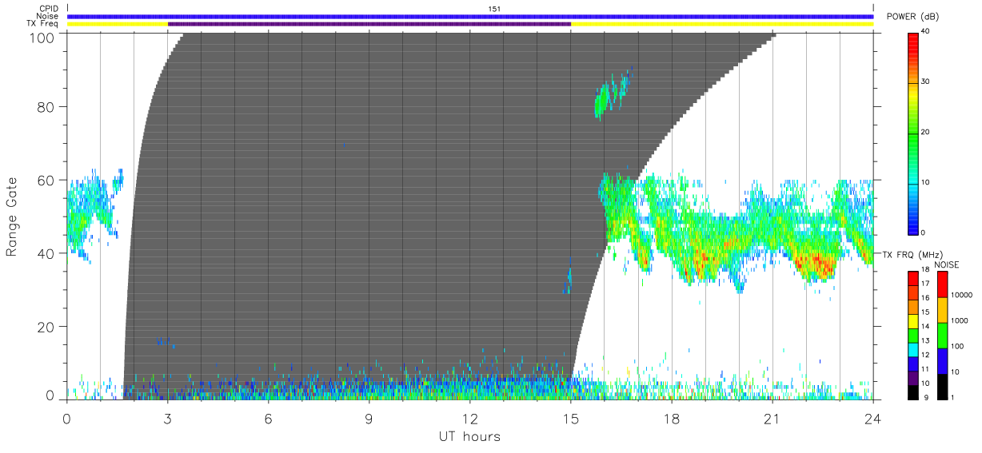Image resolution: width=982 pixels, height=453 pixels.
Task: Click the 100 label on NOISE scale
Action: point(956,346)
